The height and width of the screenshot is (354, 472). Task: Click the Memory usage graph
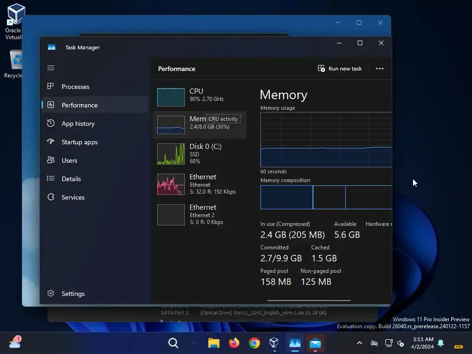326,140
